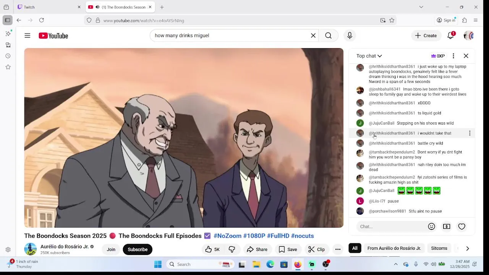Expand the list all tabs chevron
This screenshot has height=275, width=489.
[421, 7]
